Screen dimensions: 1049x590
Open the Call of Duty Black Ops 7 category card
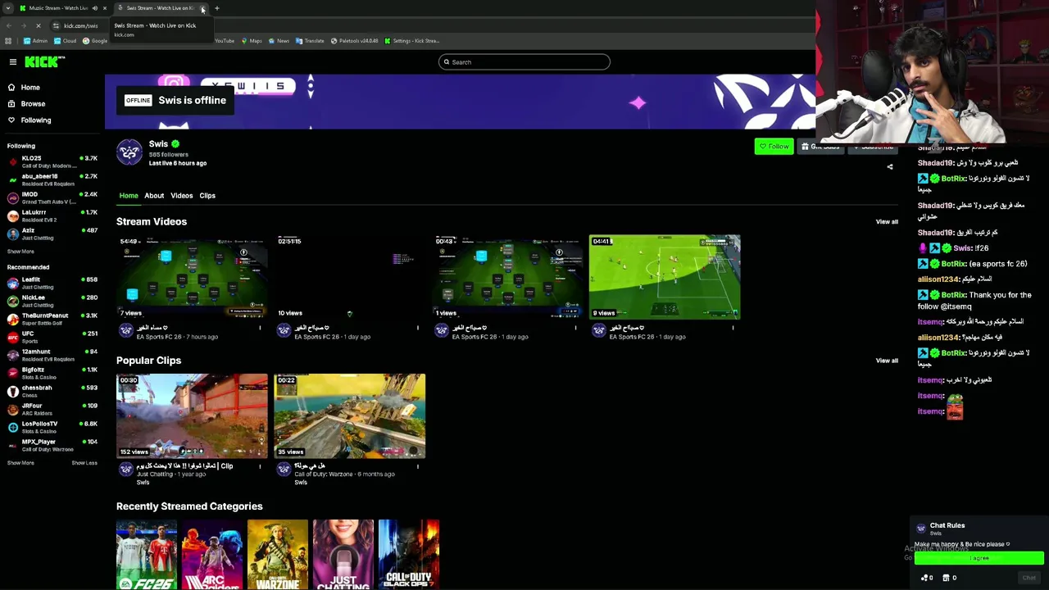409,555
